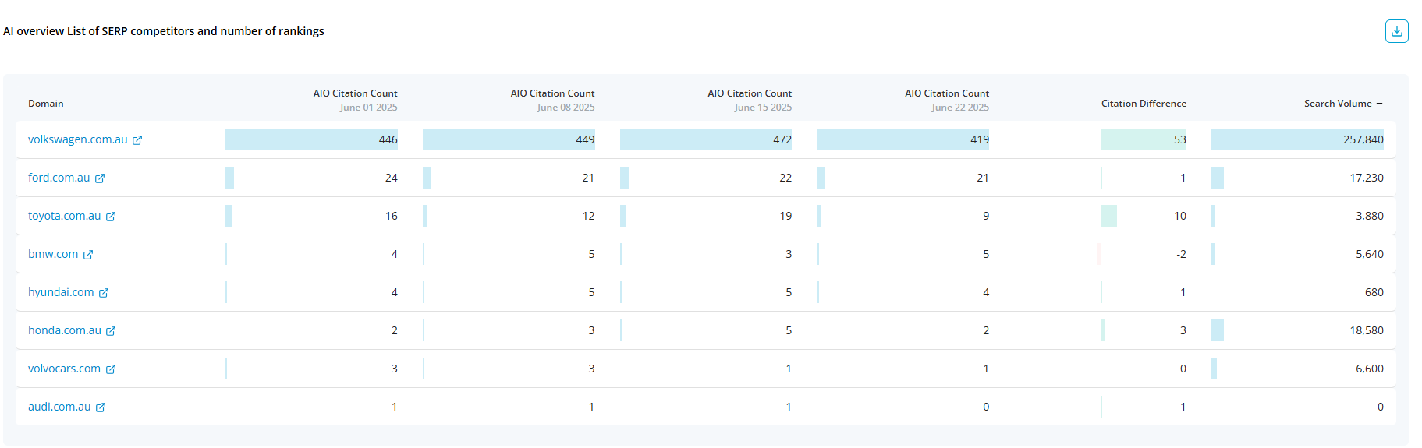
Task: Click the download export icon
Action: [x=1396, y=31]
